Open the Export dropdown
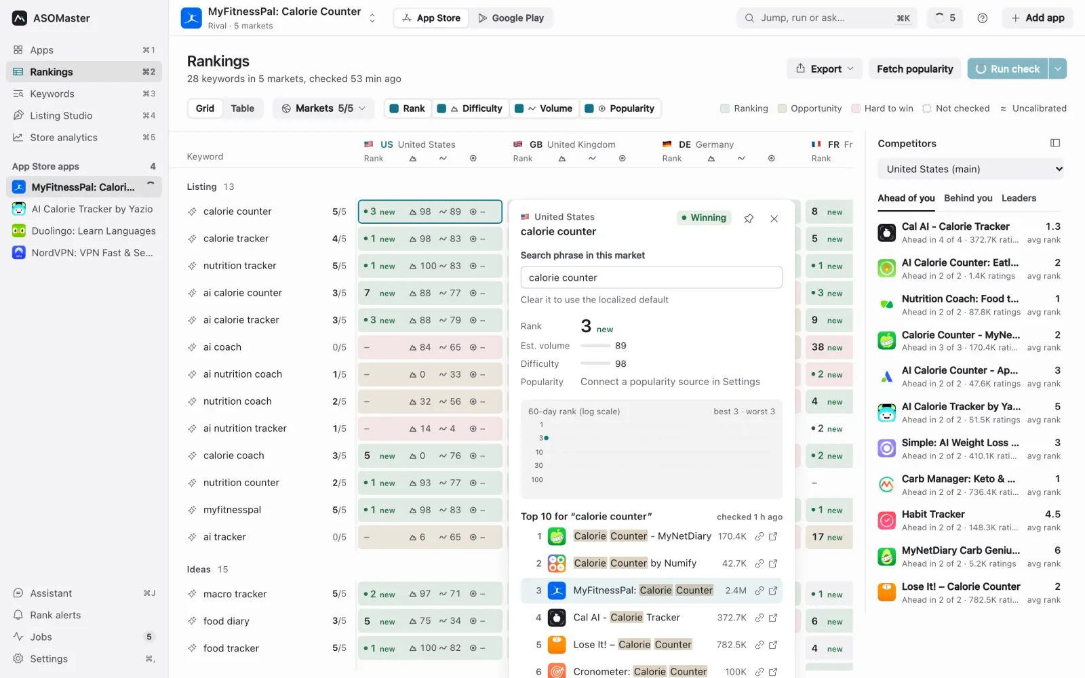 point(825,68)
